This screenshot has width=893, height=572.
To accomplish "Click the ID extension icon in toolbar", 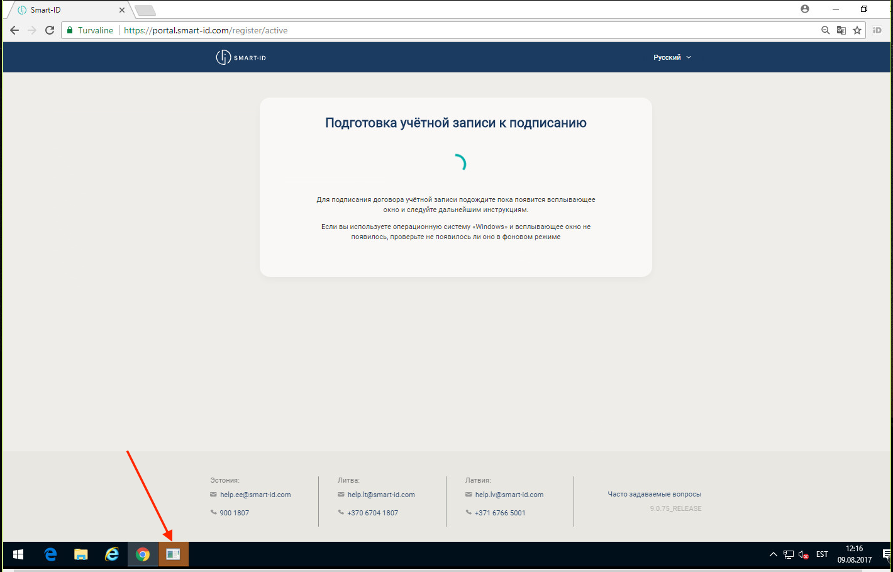I will point(877,30).
